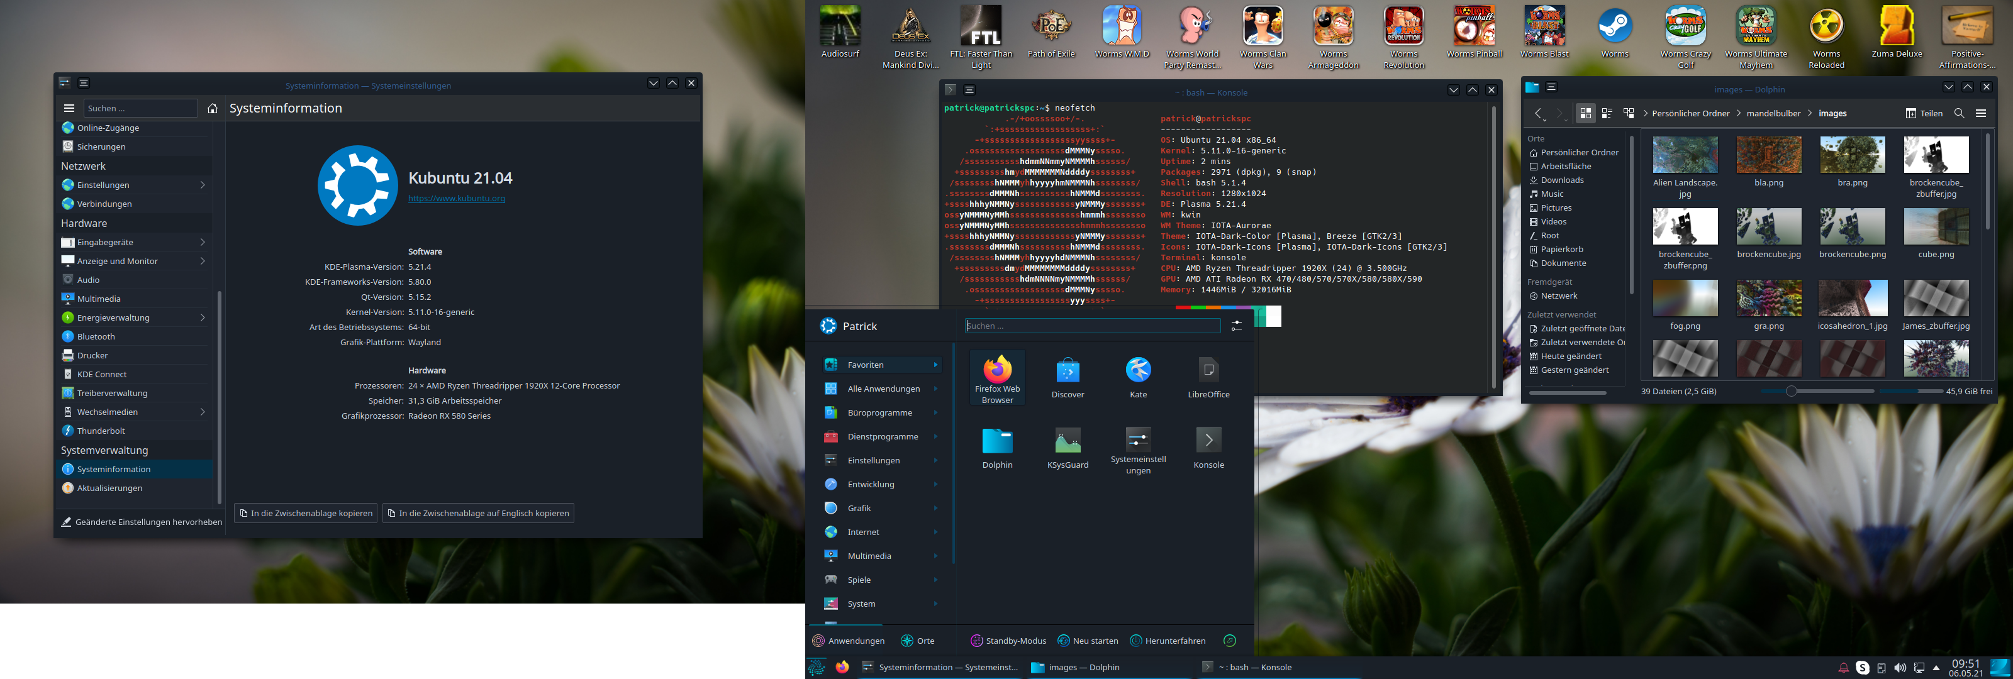Adjust Dolphin icon zoom slider
Viewport: 2013px width, 679px height.
(1791, 390)
